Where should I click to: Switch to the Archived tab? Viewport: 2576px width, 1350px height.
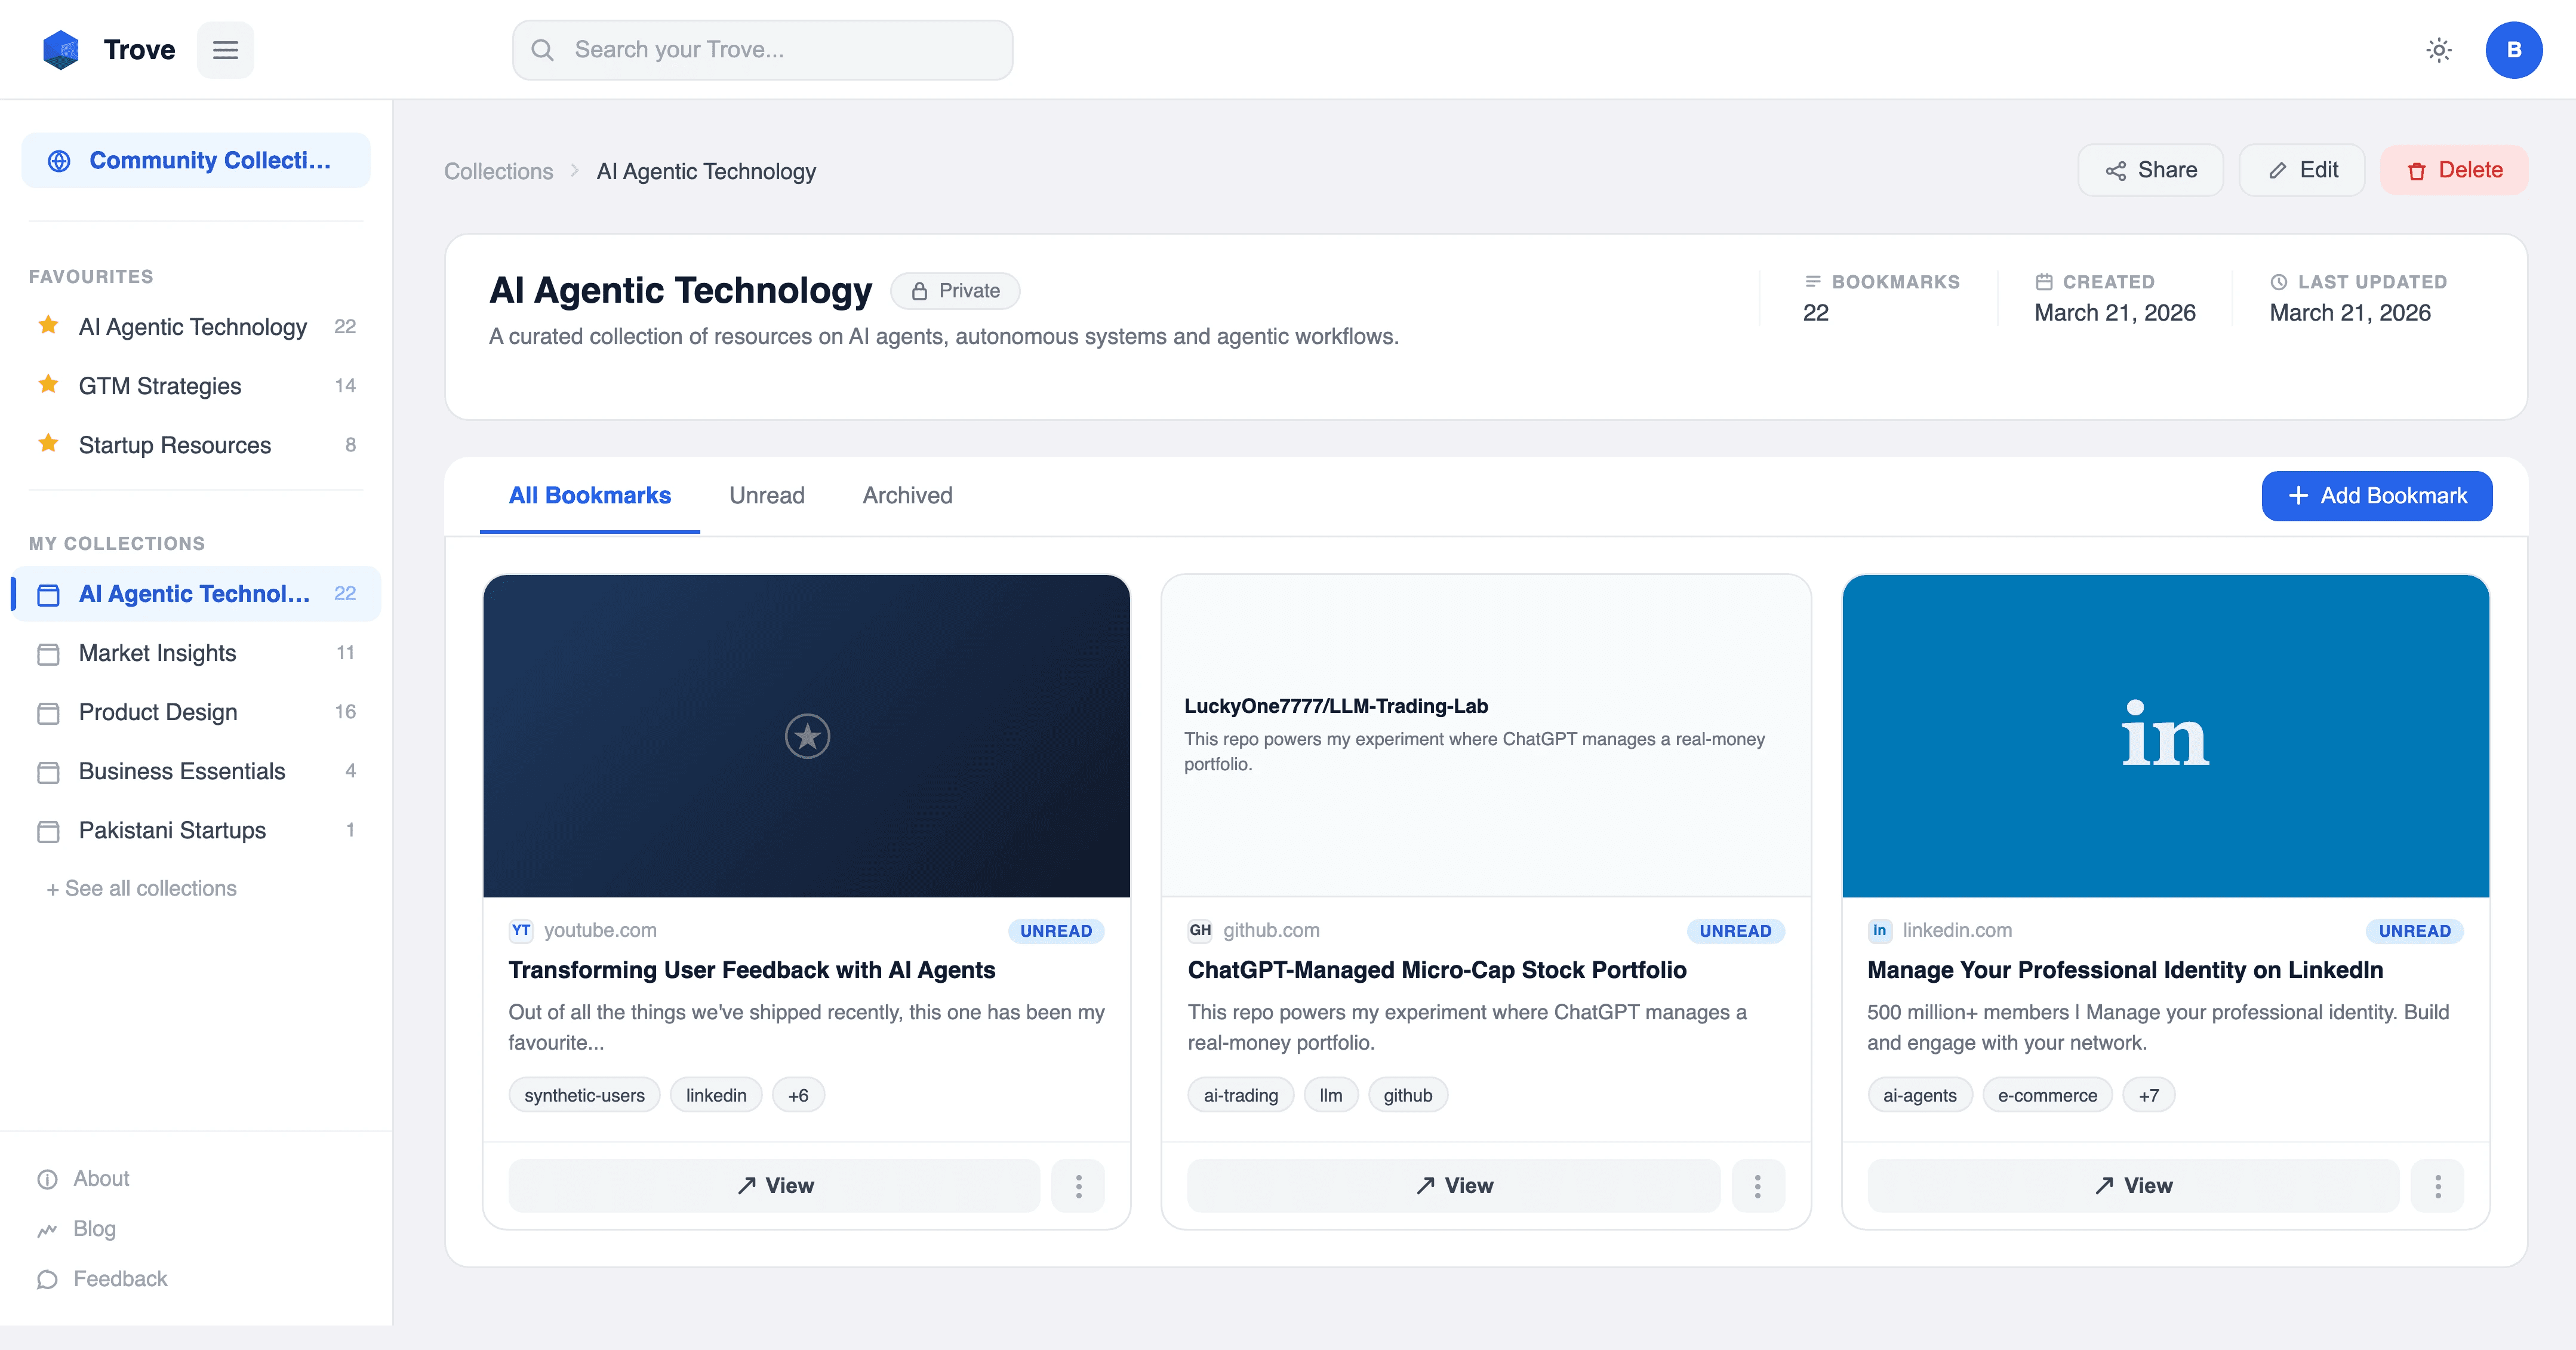[907, 496]
